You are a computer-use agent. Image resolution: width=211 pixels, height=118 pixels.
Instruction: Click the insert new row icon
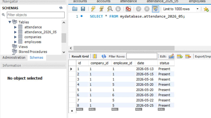pyautogui.click(x=180, y=56)
